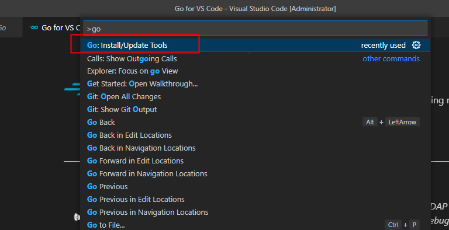Click the other commands label

point(391,58)
